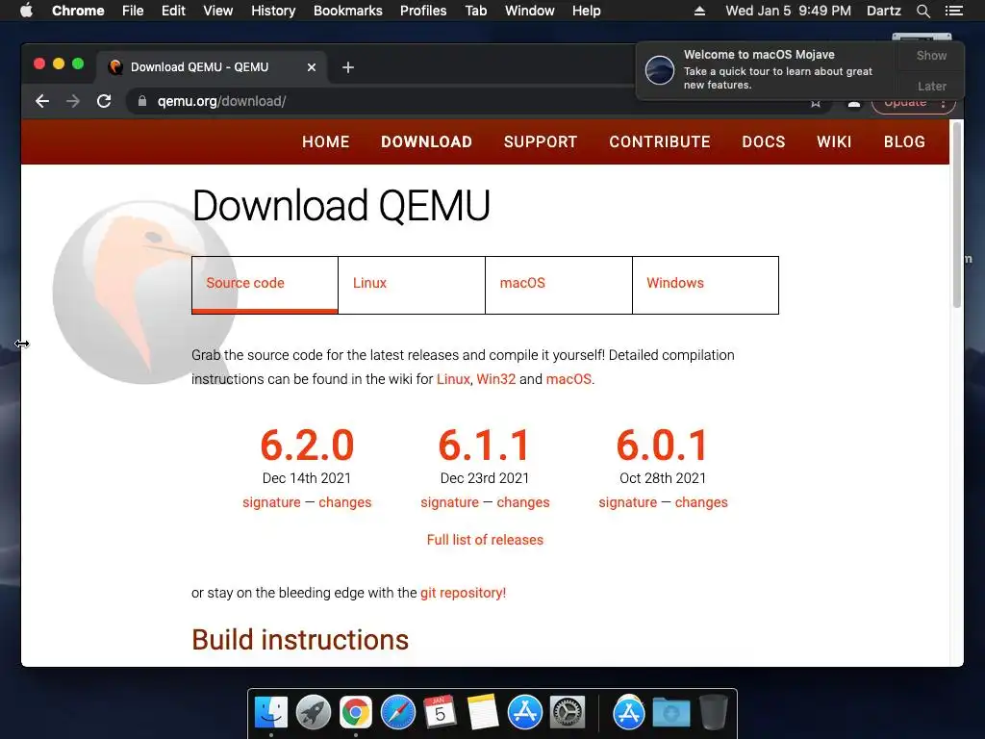Launch Launchpad rocket icon in dock

pos(314,713)
